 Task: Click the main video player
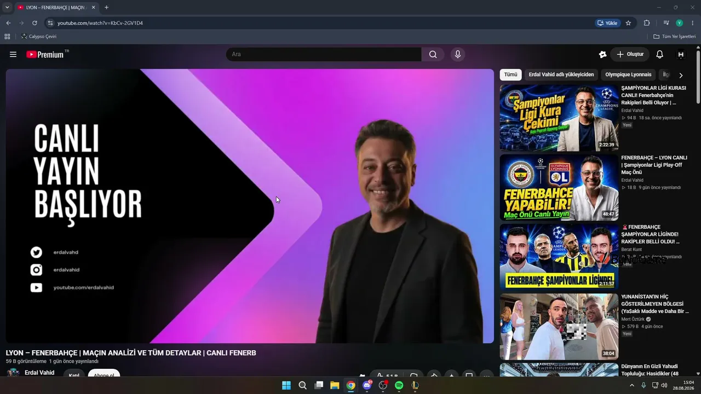click(x=250, y=206)
